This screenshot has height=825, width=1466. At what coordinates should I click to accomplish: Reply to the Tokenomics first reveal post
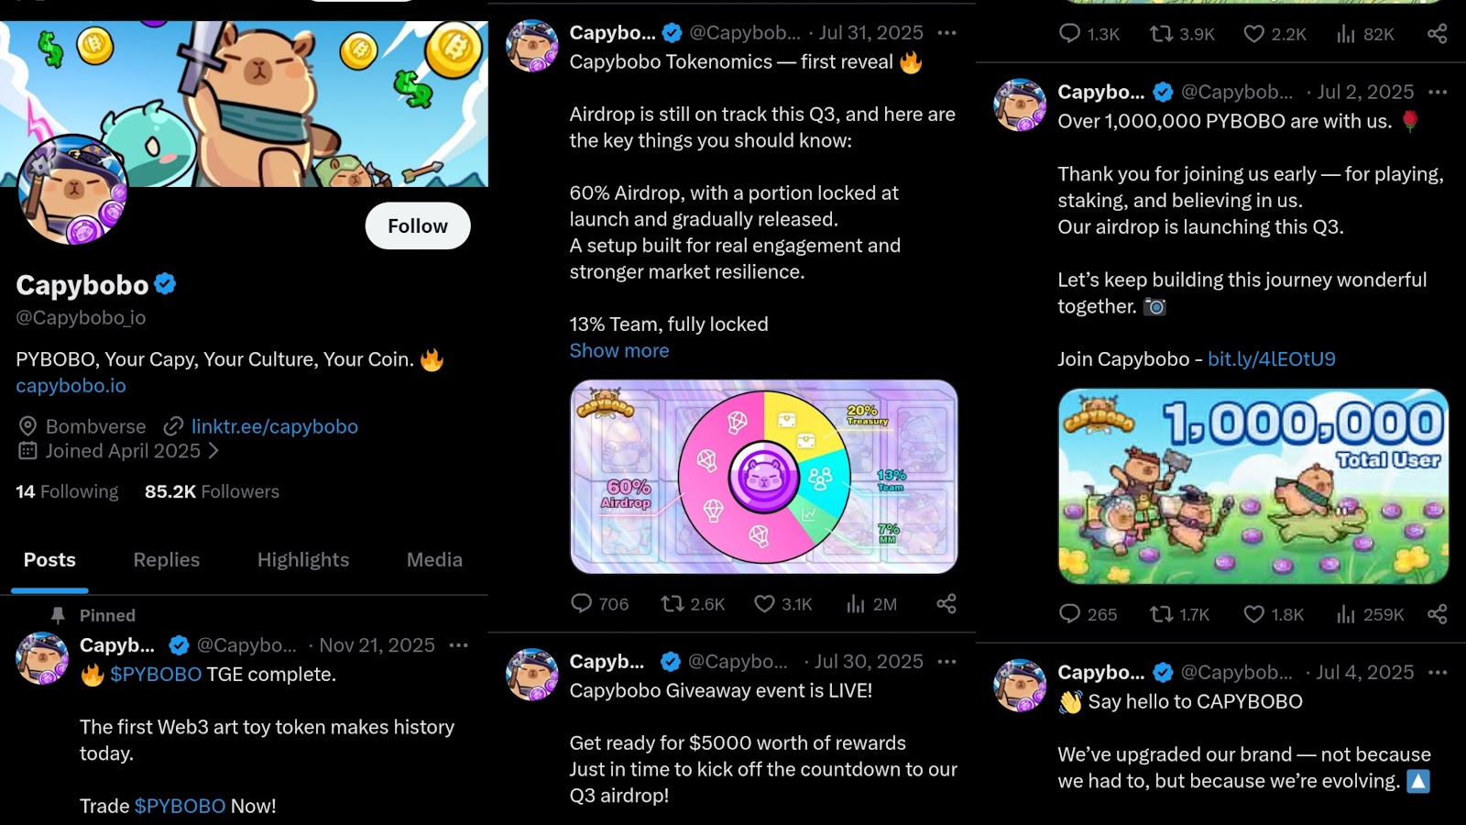pyautogui.click(x=582, y=603)
